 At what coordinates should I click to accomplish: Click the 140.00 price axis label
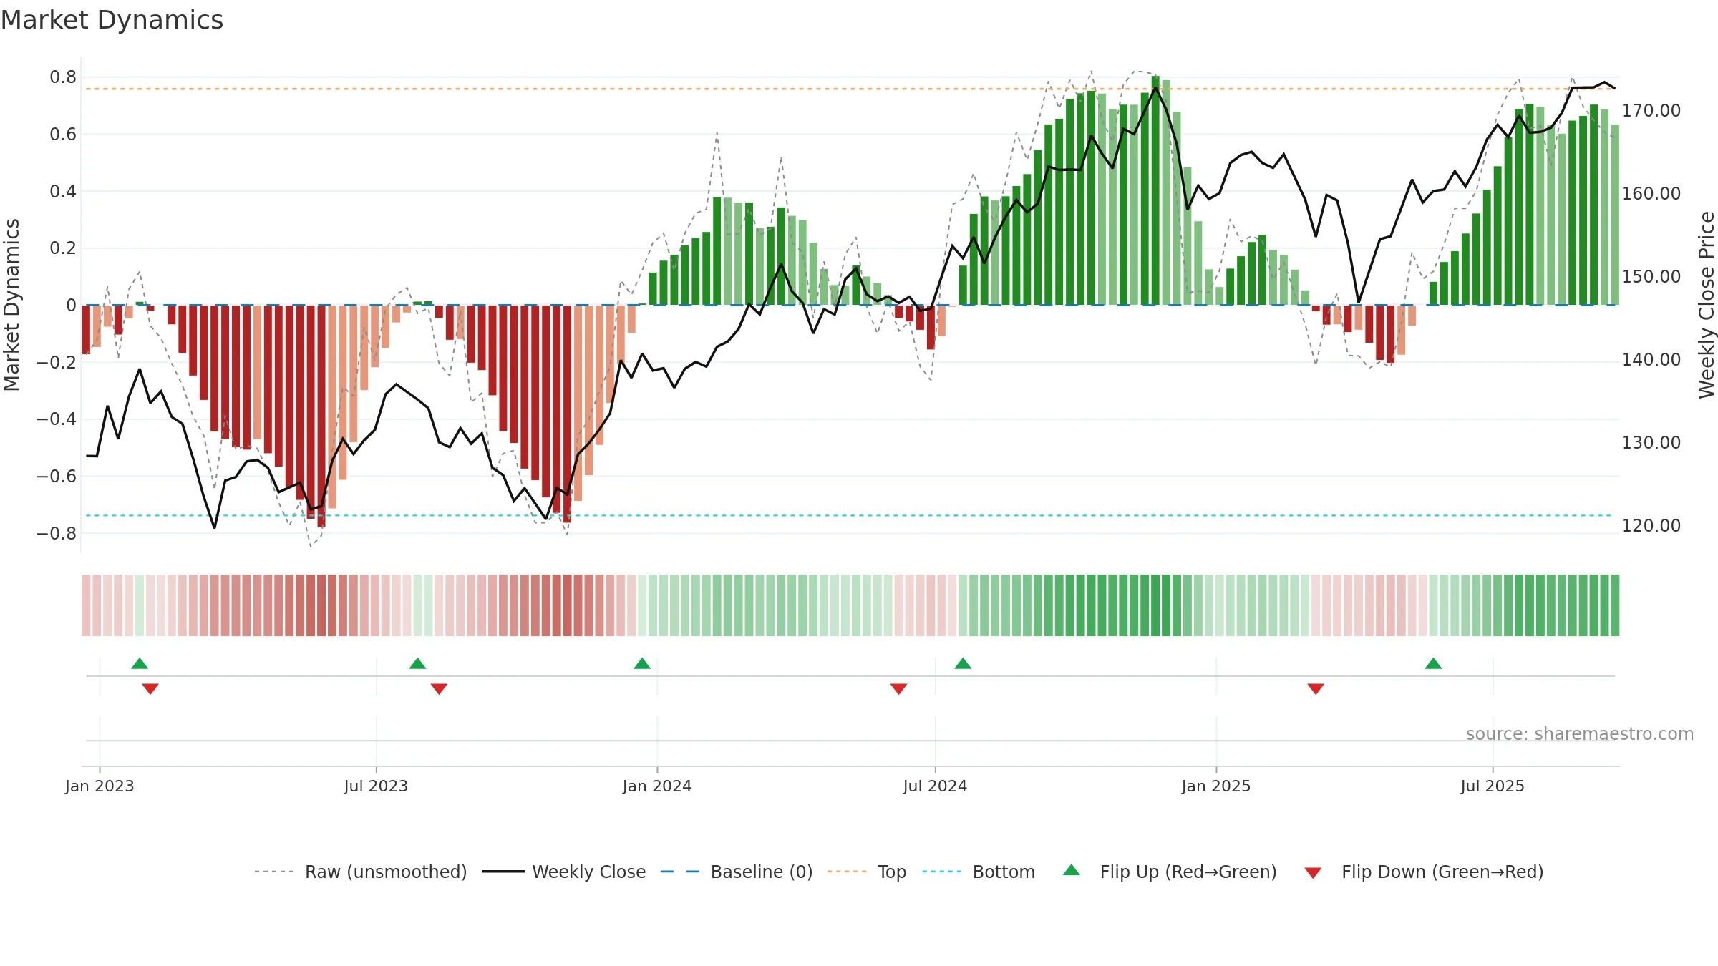click(x=1651, y=360)
